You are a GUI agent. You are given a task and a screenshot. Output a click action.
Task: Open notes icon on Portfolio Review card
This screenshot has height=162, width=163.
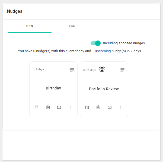pyautogui.click(x=122, y=70)
